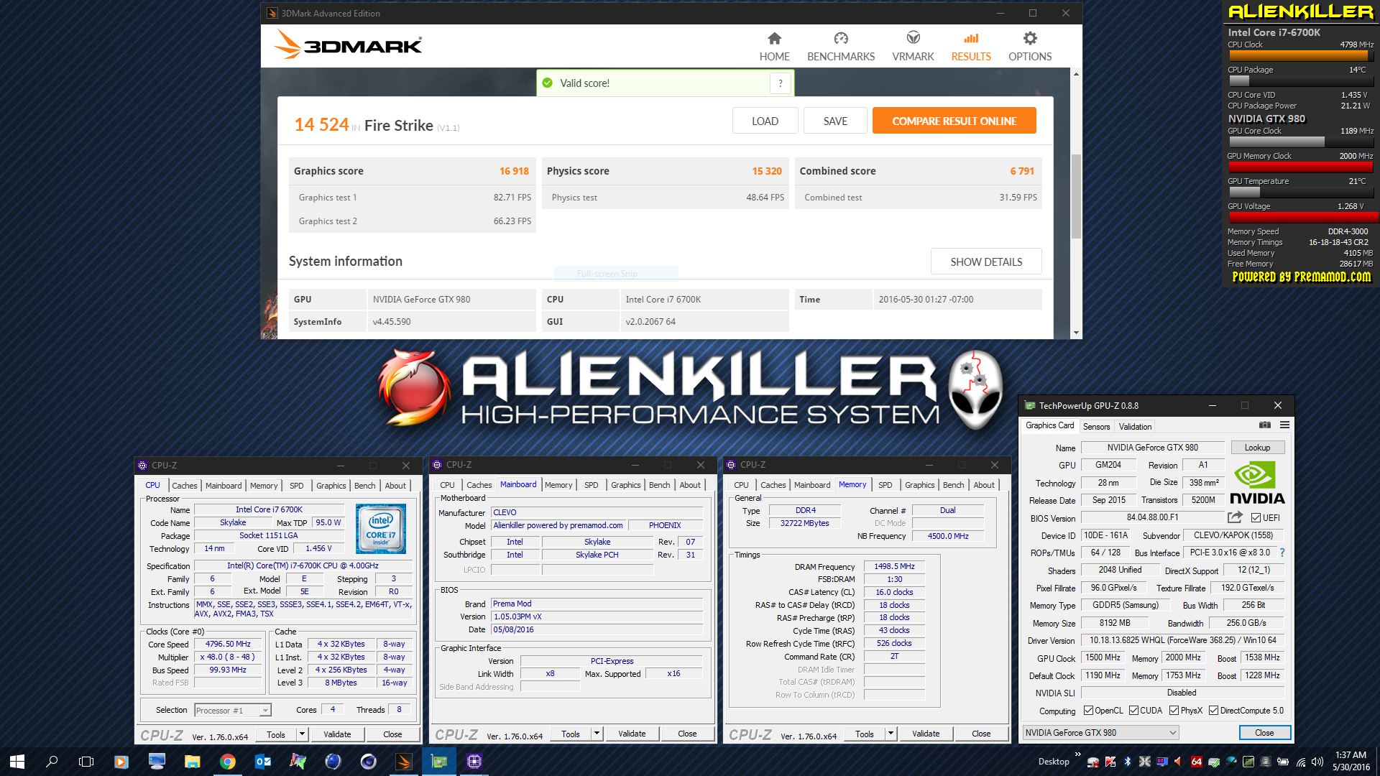Open the Processor #1 selection dropdown

(x=264, y=711)
